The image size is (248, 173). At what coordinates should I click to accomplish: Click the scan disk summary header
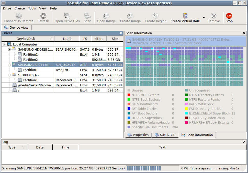click(x=186, y=41)
